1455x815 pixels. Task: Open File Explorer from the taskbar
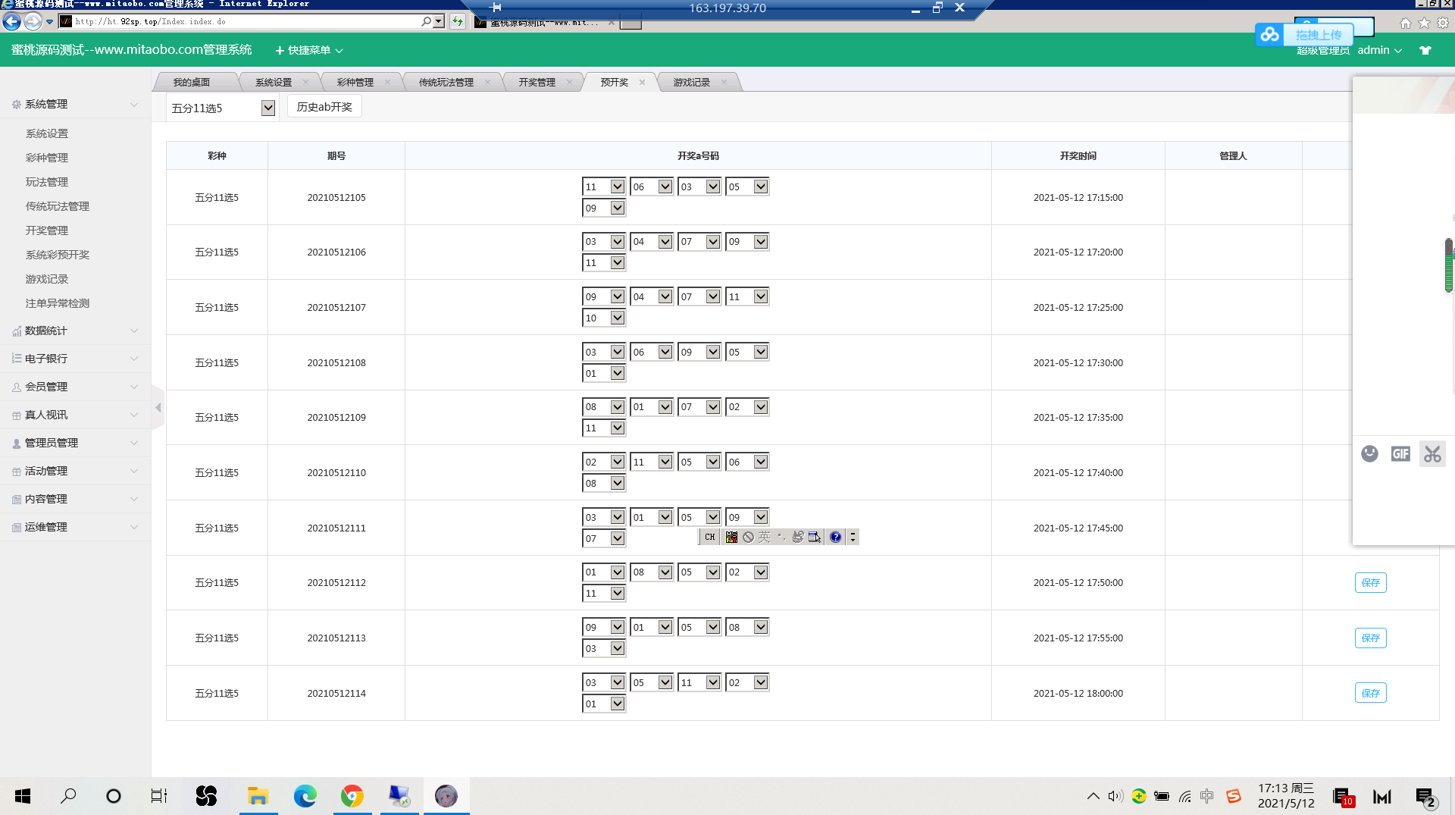[258, 796]
